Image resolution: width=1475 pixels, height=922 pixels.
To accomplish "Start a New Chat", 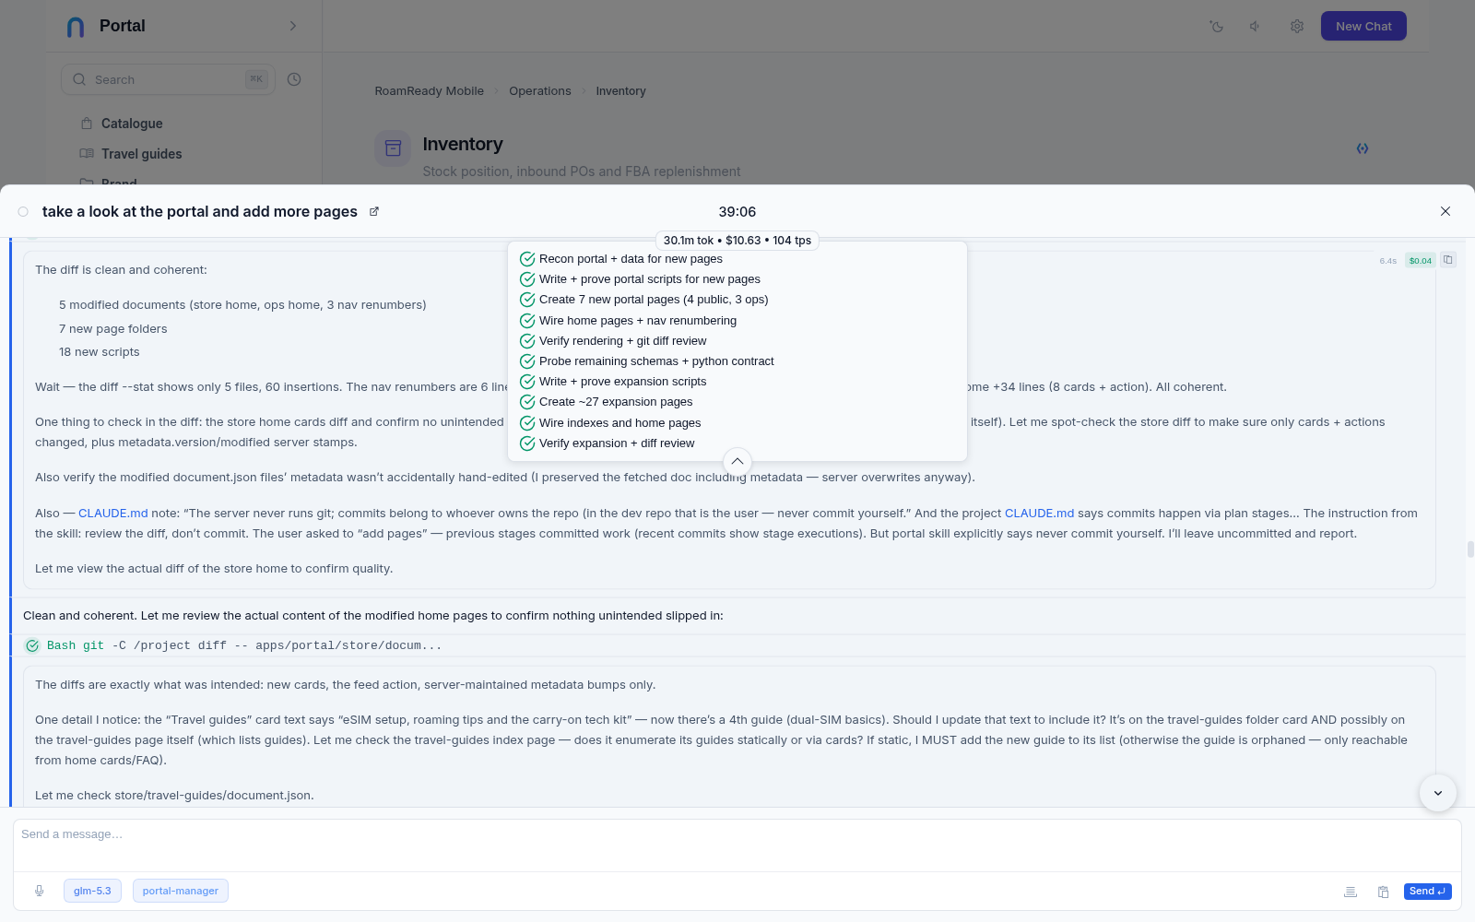I will coord(1363,26).
